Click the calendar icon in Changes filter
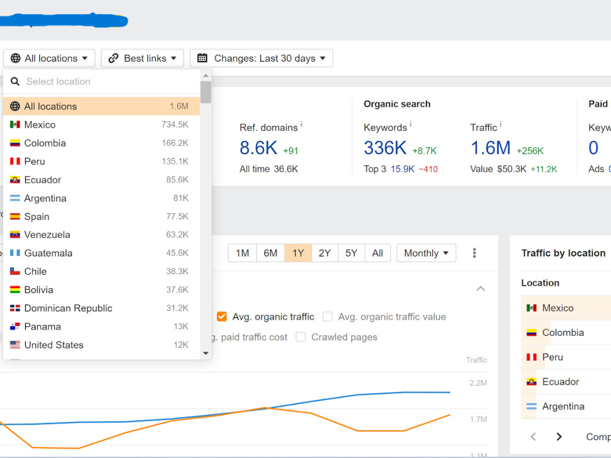The image size is (611, 458). coord(202,58)
